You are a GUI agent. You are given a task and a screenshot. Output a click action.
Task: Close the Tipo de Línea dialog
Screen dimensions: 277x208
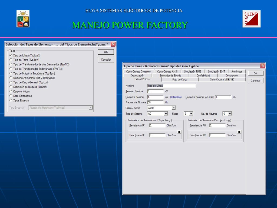tap(263, 66)
